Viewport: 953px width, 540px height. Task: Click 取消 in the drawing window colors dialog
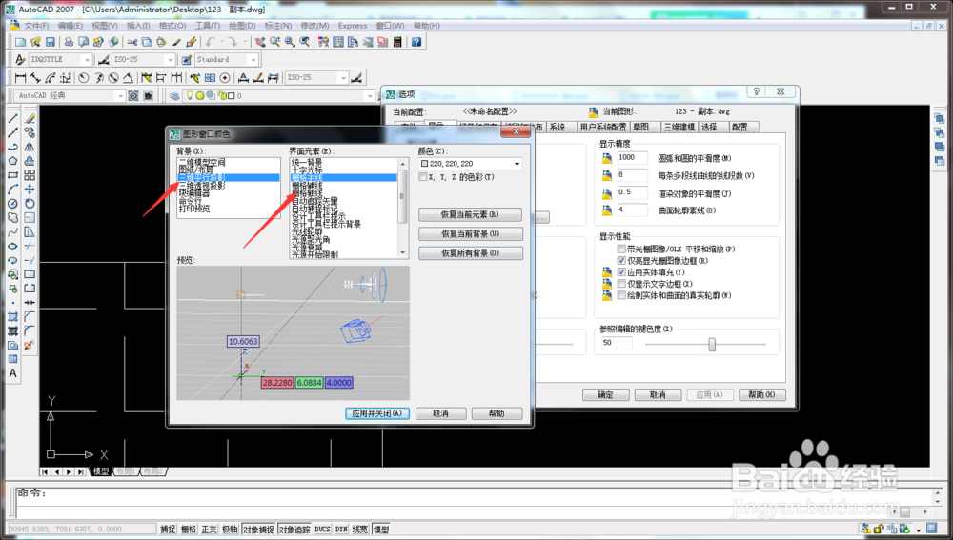pyautogui.click(x=440, y=413)
